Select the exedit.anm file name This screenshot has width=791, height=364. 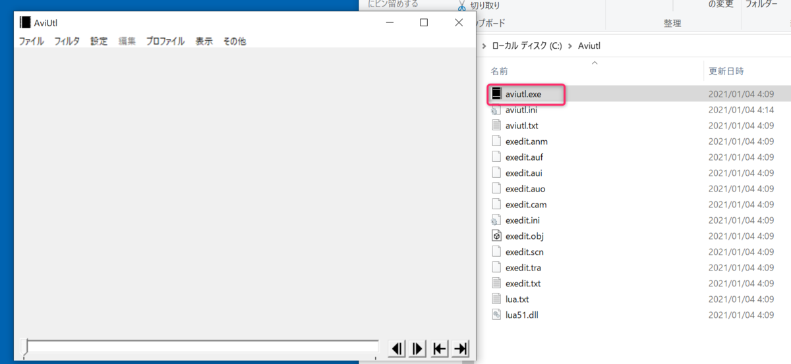527,142
